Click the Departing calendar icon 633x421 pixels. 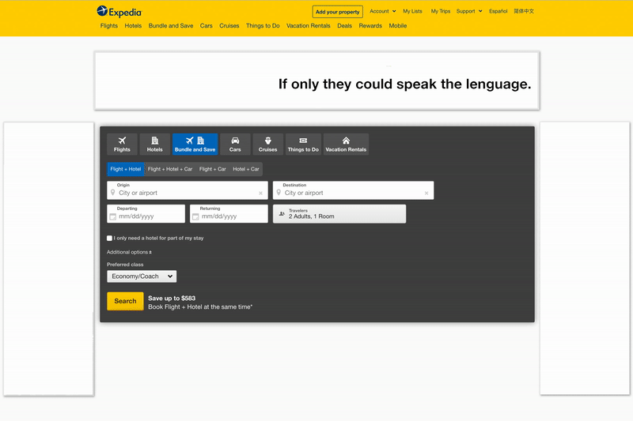(x=113, y=216)
